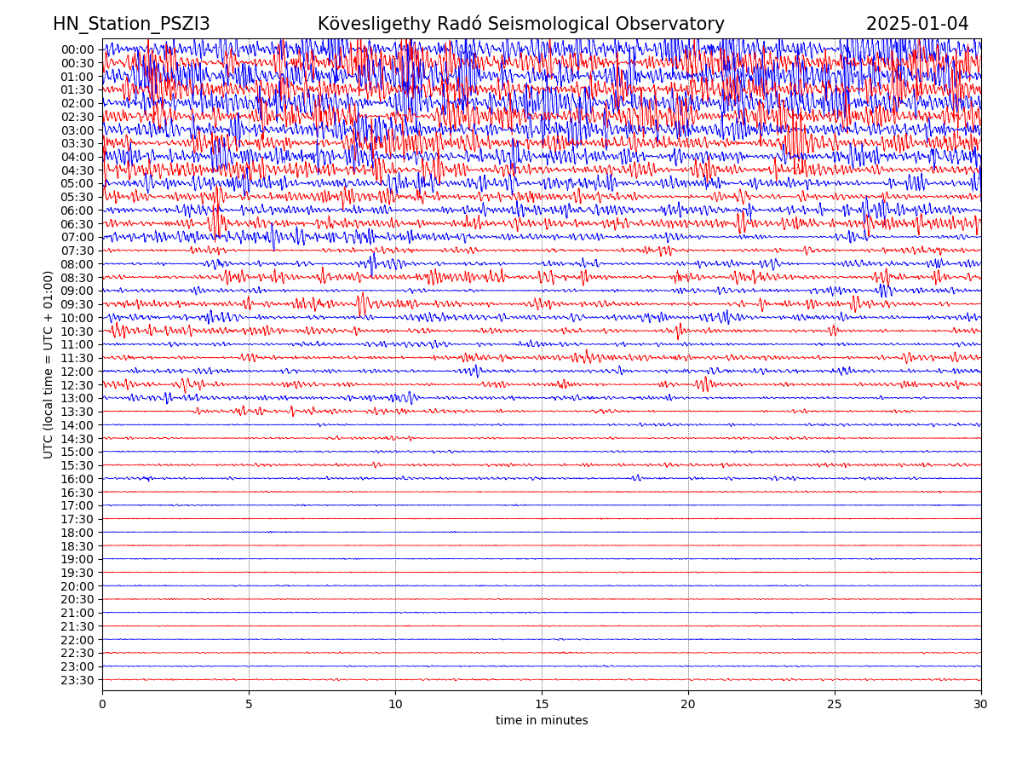1022x767 pixels.
Task: Click the 5 minute tick on x-axis
Action: 249,704
